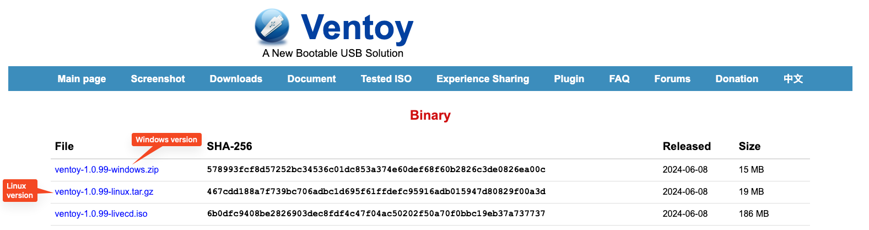Click the red Binary heading
Viewport: 869px width, 230px height.
[430, 115]
